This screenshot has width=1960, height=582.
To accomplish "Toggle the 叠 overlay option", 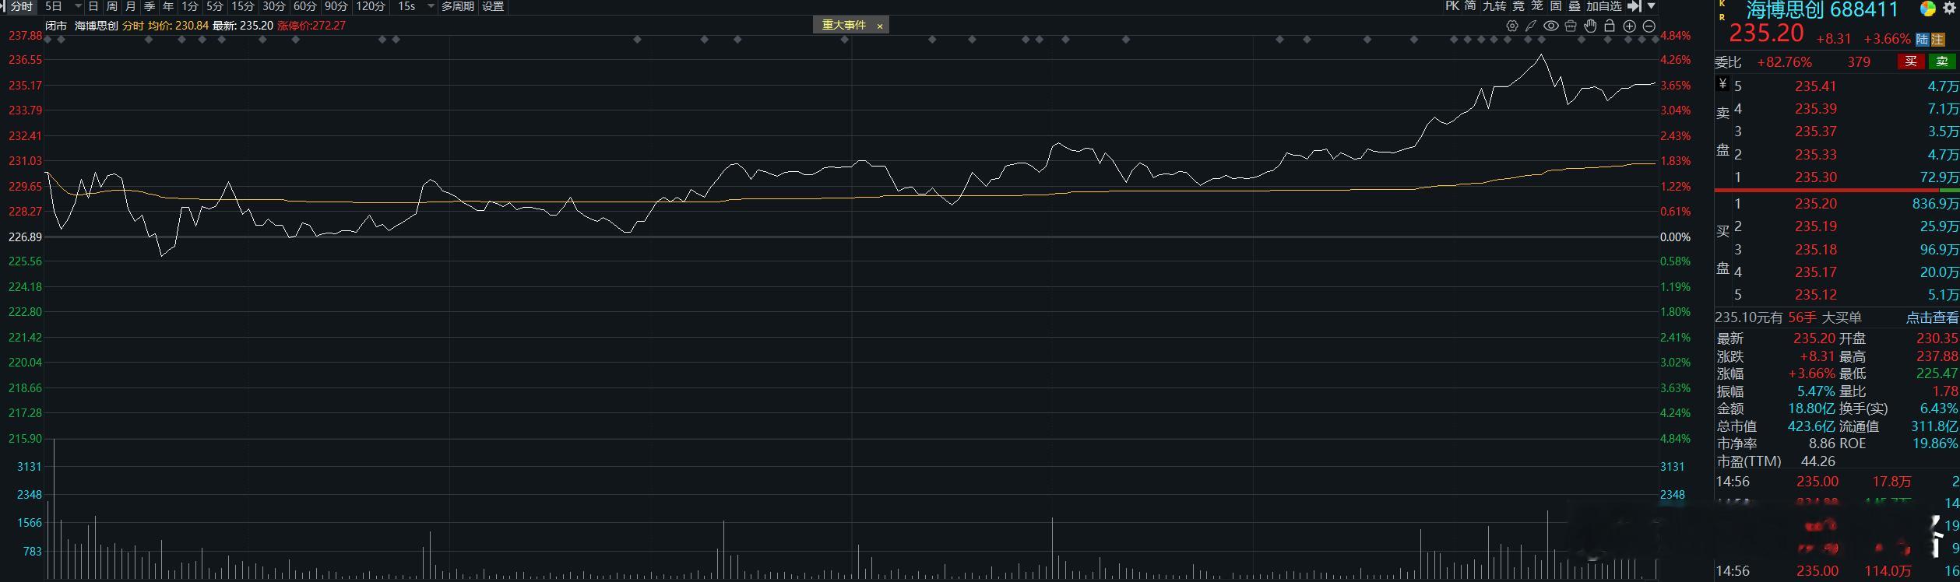I will [1575, 6].
